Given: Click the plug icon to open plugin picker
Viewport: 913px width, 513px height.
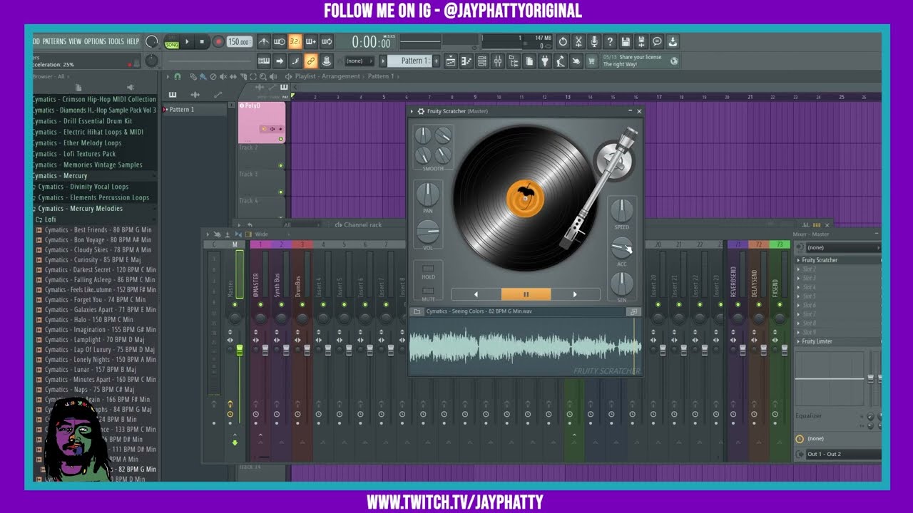Looking at the screenshot, I should (544, 61).
